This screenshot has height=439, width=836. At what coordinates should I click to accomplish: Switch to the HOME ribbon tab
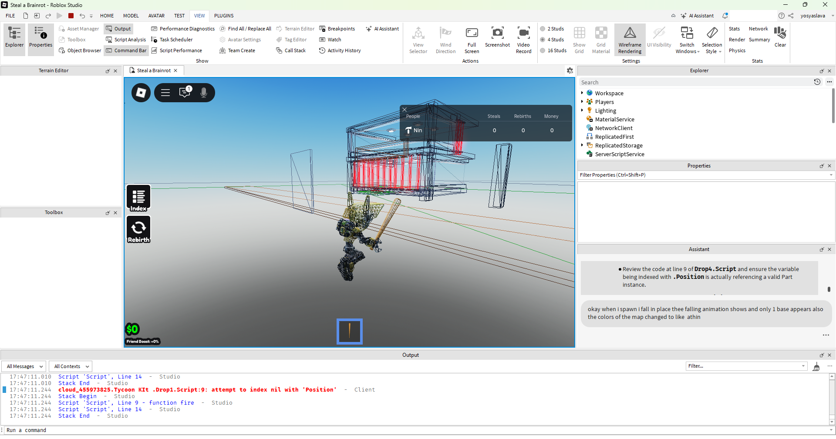[x=107, y=16]
